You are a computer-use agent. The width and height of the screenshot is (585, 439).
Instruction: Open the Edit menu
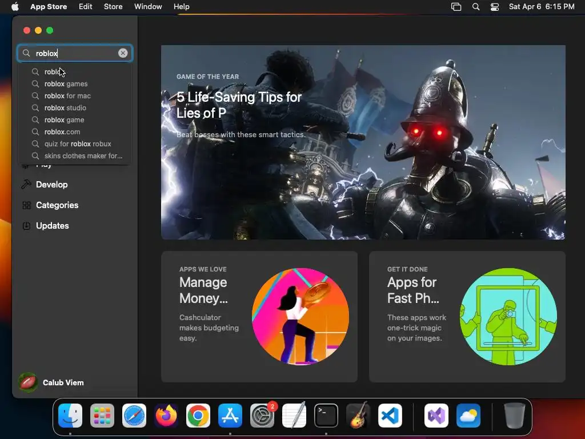(x=86, y=6)
